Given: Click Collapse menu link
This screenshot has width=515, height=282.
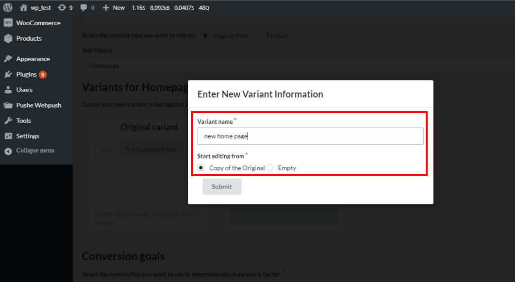Looking at the screenshot, I should click(35, 150).
